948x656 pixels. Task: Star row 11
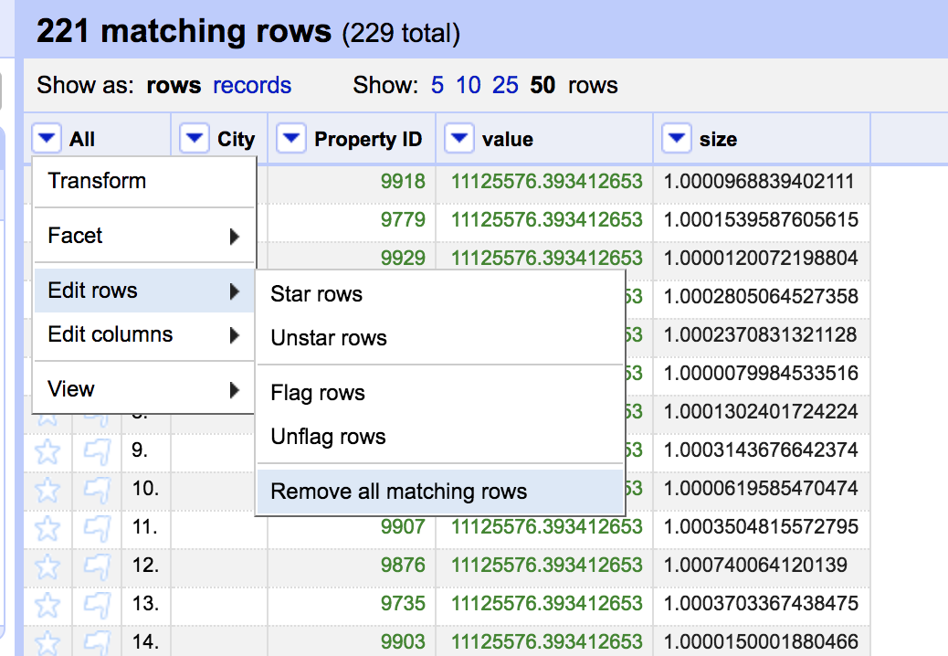point(47,528)
